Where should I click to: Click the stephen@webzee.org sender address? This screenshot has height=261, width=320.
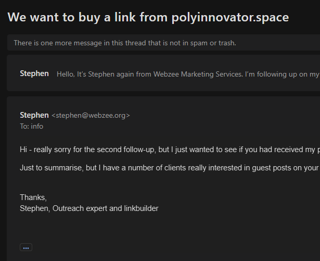pyautogui.click(x=91, y=116)
